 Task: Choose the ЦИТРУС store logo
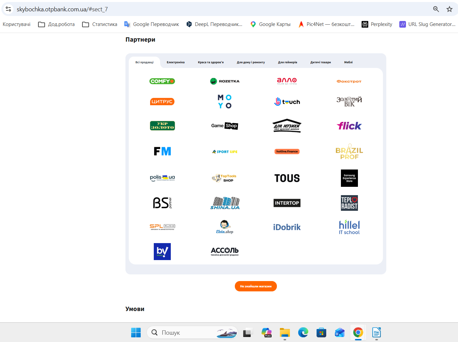(162, 102)
